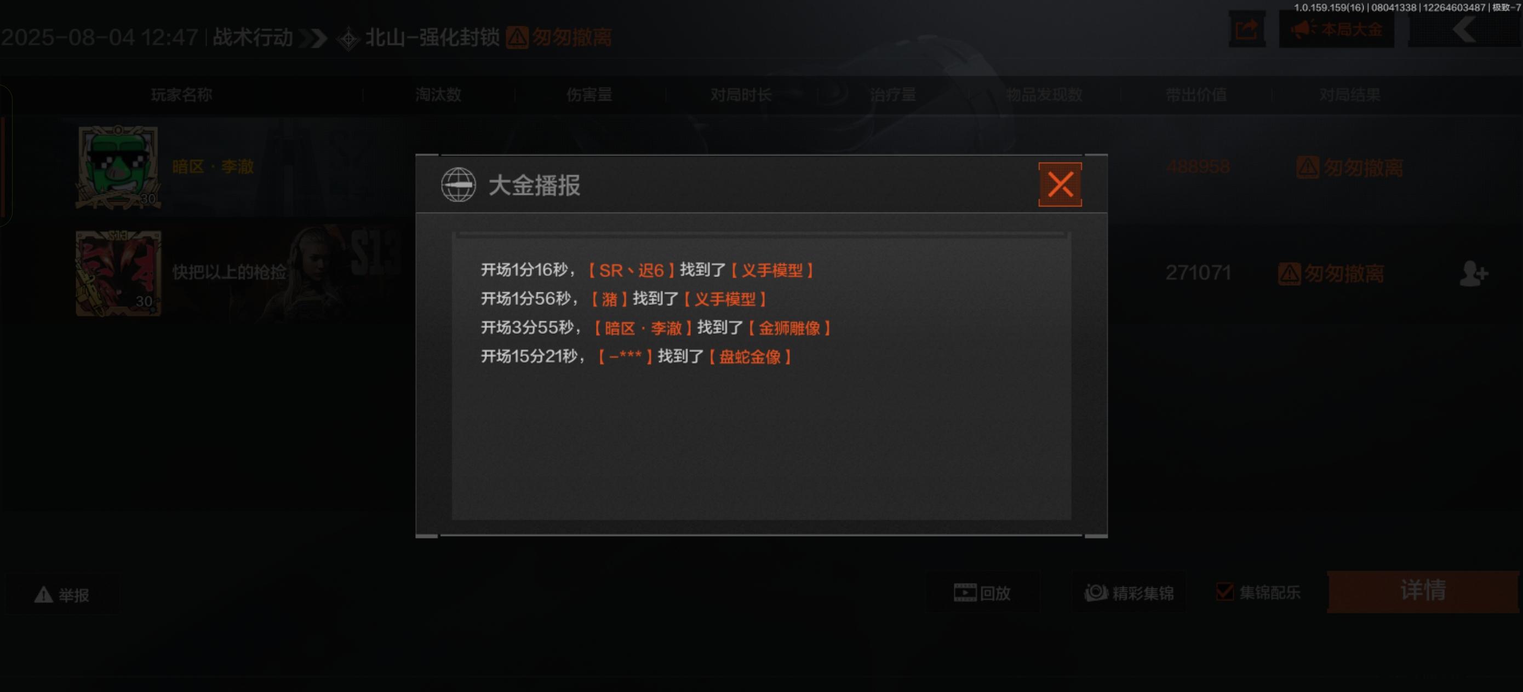Screen dimensions: 1523x692
Task: Click the 淘汰数 column header
Action: 438,95
